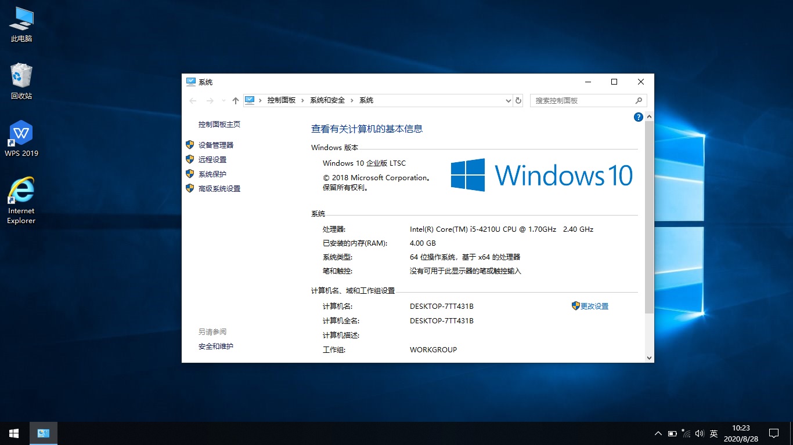Click the scrollbar down arrow
The width and height of the screenshot is (793, 445).
(649, 358)
